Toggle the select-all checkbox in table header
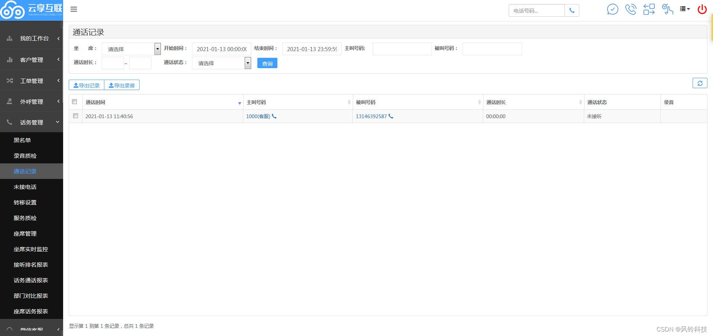 click(75, 102)
